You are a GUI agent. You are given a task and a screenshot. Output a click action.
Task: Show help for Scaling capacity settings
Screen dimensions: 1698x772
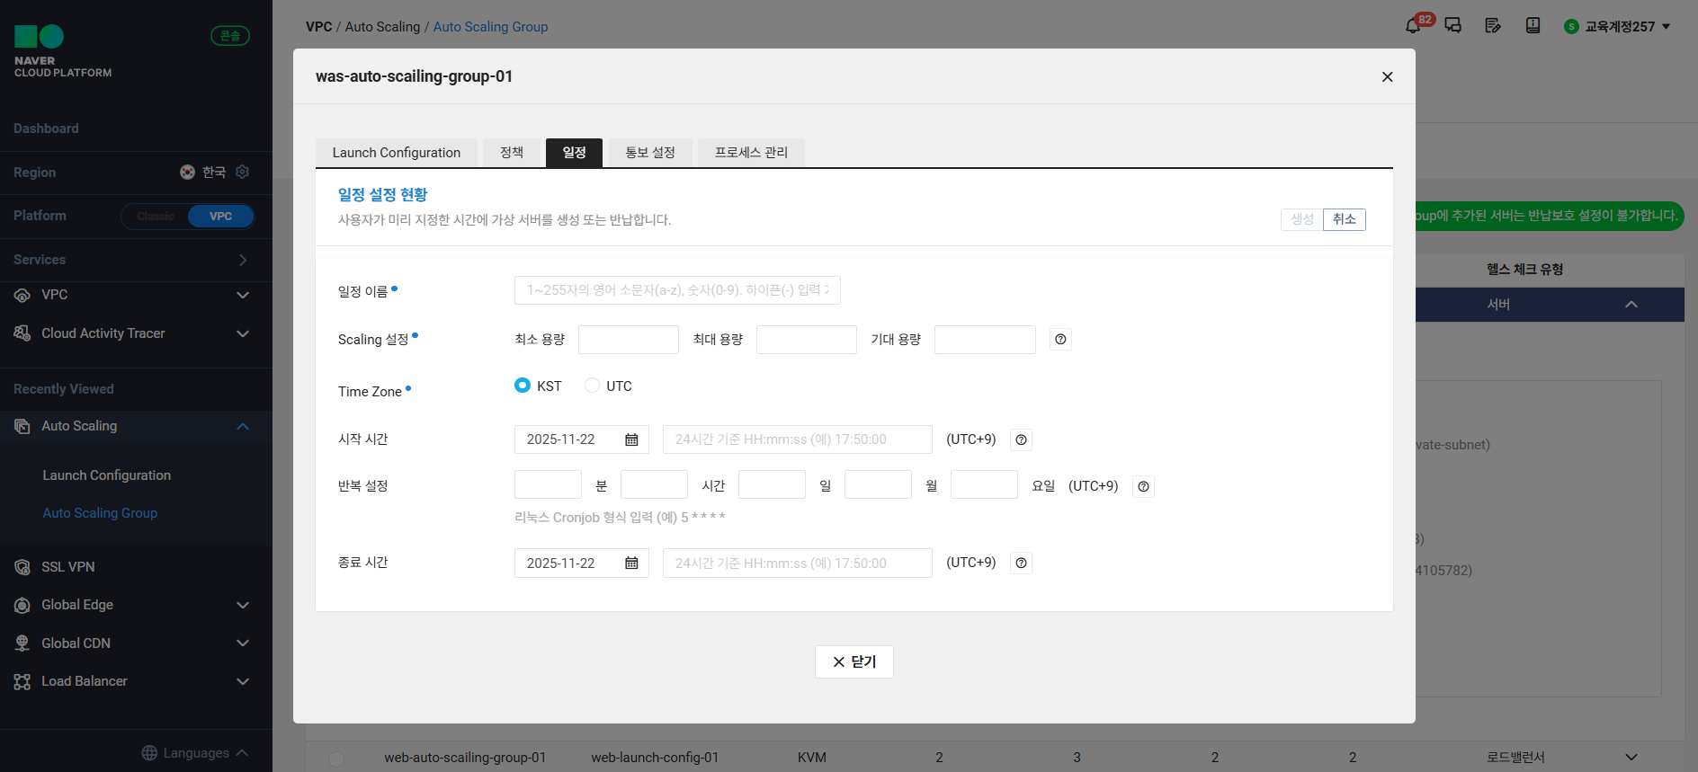[1060, 340]
